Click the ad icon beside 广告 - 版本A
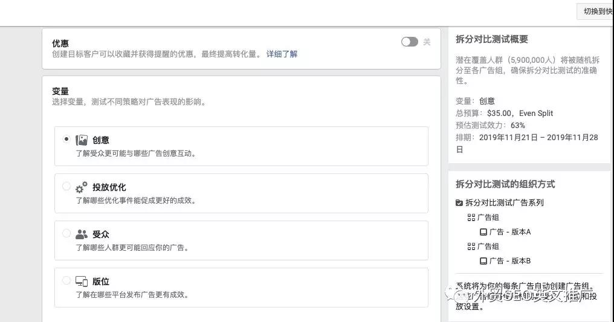Screen dimensions: 614x322 [x=483, y=232]
